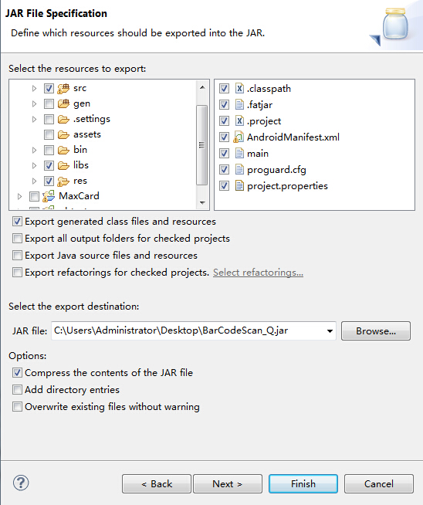Click the AndroidManifest.xml file icon
The height and width of the screenshot is (505, 423).
(239, 137)
